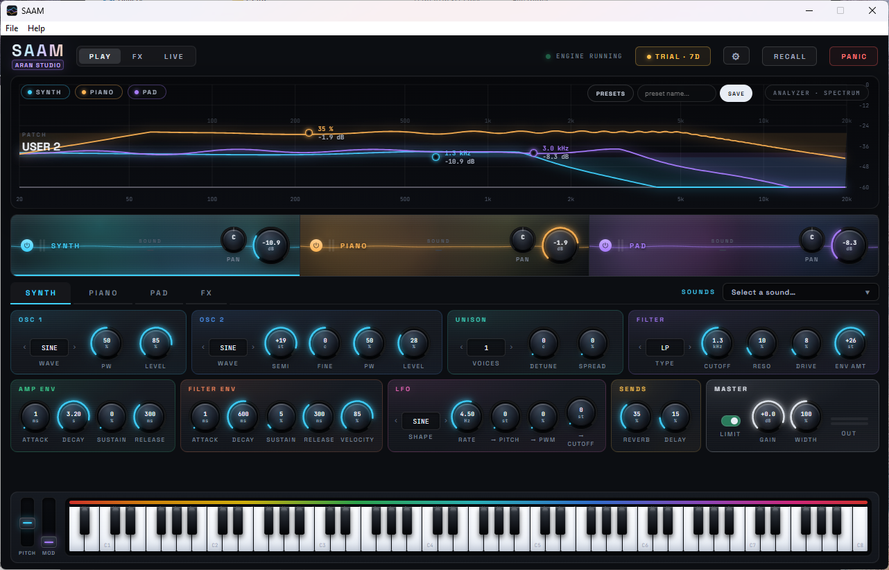
Task: Switch to the PAD editor tab
Action: click(x=159, y=293)
